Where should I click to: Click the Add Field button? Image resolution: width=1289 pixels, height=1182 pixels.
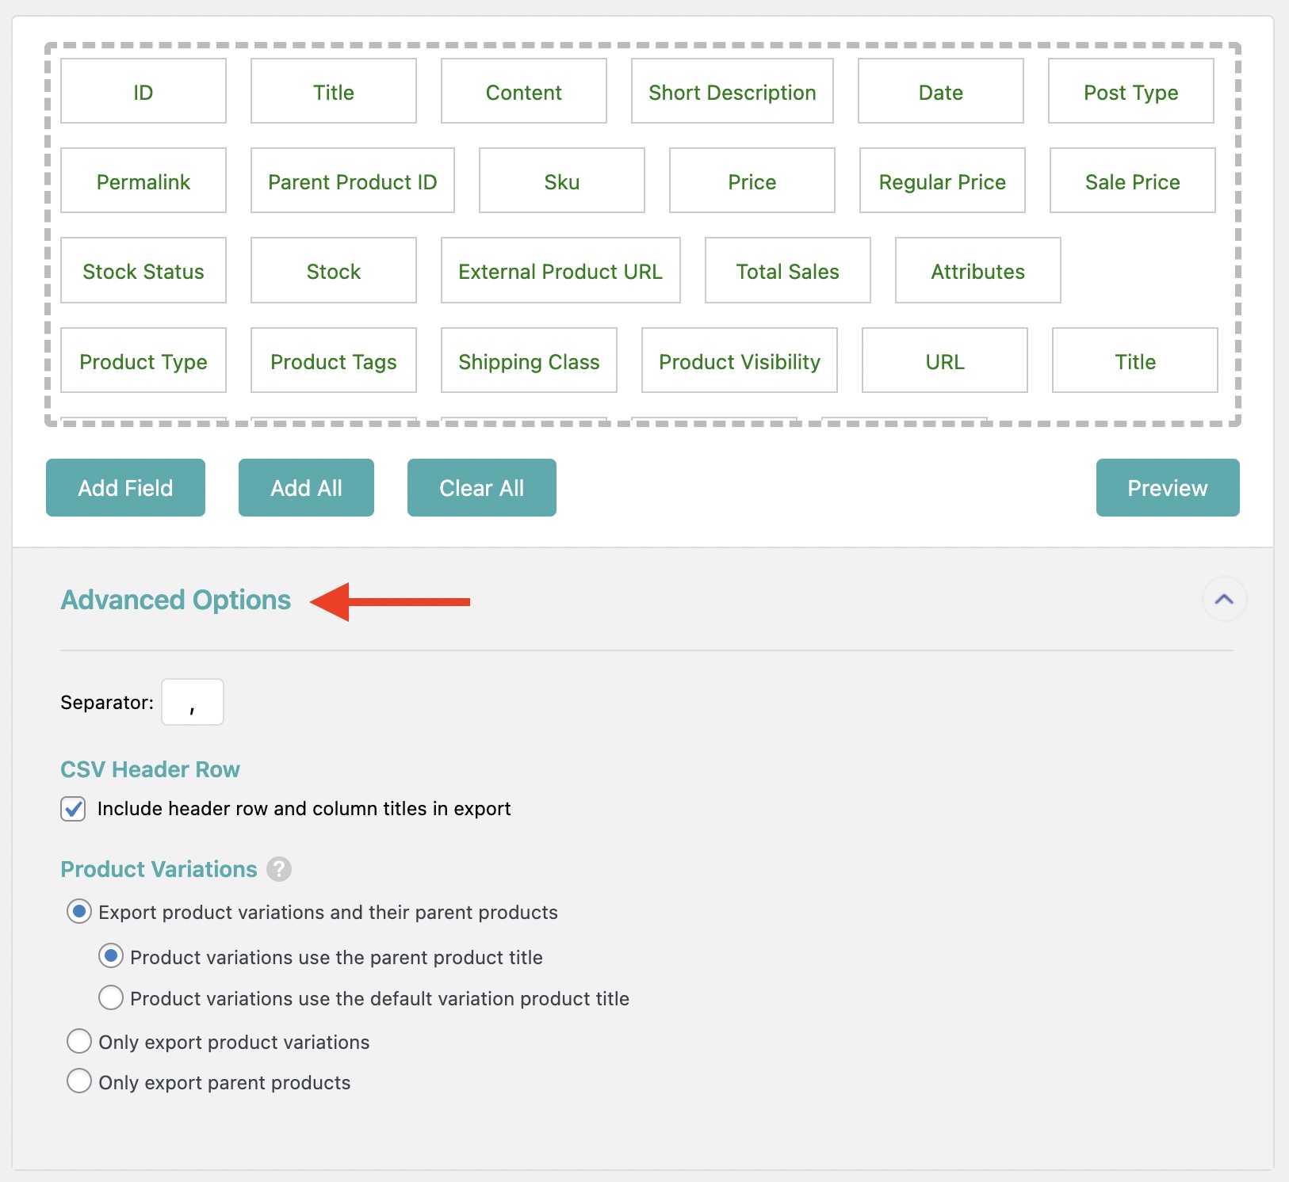[x=125, y=488]
